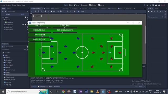The height and width of the screenshot is (94, 168).
Task: Open the Debugger bottom panel
Action: pos(43,86)
